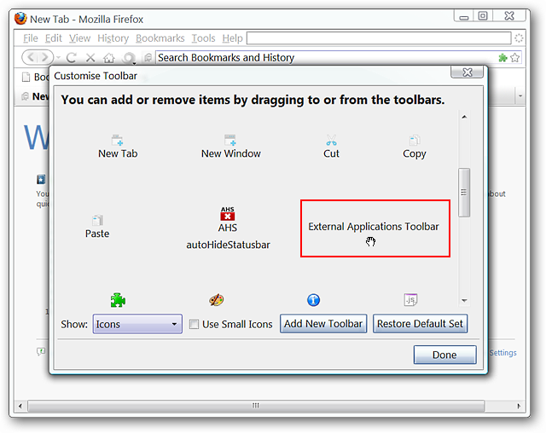Click the Stop loading X icon

[x=90, y=57]
